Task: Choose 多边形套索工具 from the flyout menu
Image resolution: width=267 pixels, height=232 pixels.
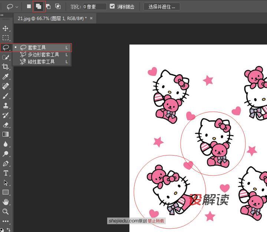Action: point(42,55)
